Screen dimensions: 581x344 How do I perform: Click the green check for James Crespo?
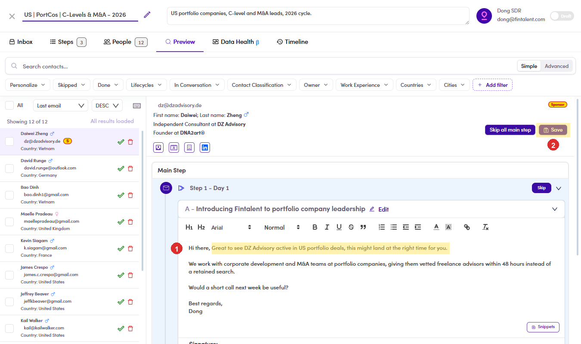tap(121, 275)
